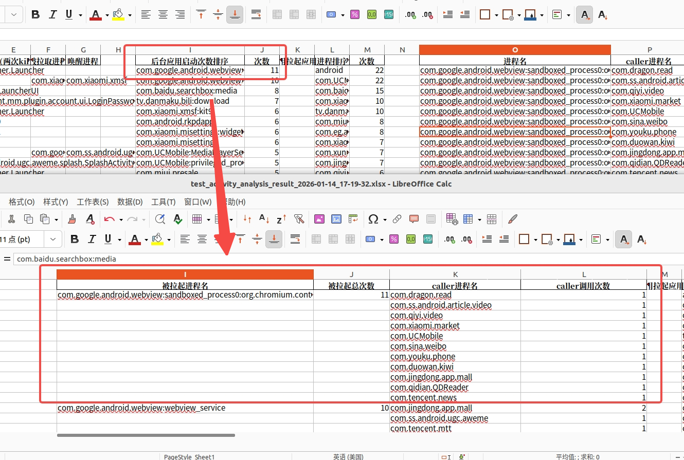Click PageStyle_Sheet1 in the status bar

click(x=189, y=456)
